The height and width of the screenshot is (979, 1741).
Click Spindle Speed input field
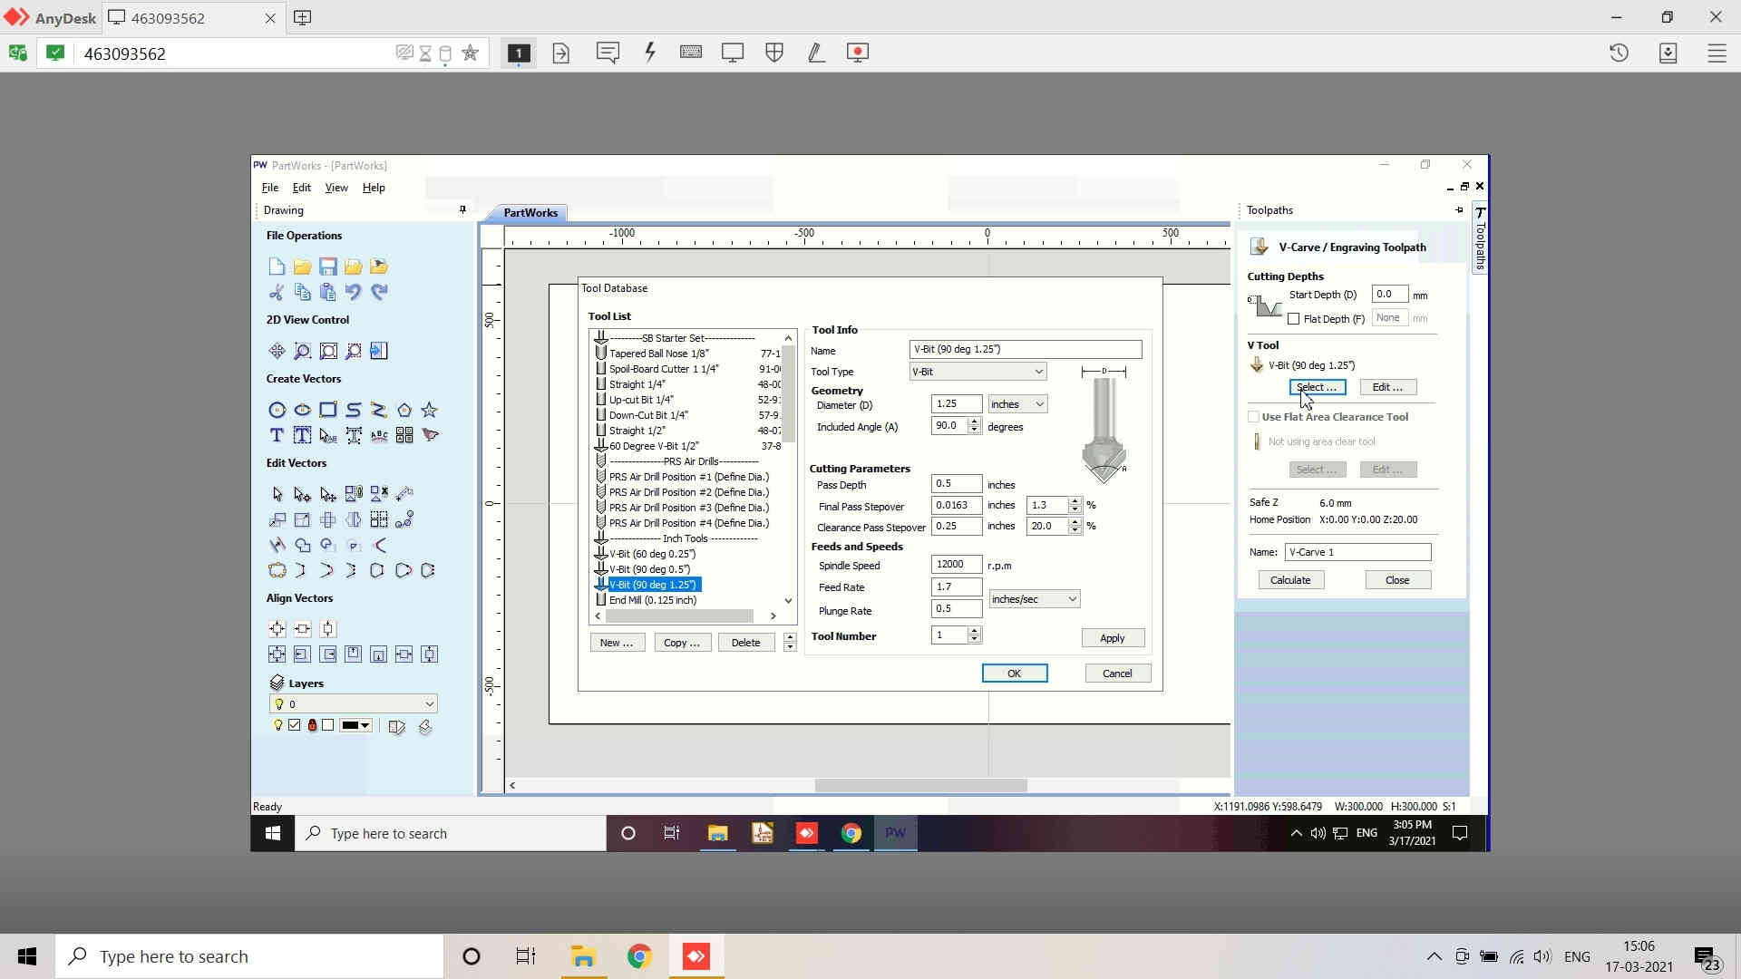(x=957, y=565)
